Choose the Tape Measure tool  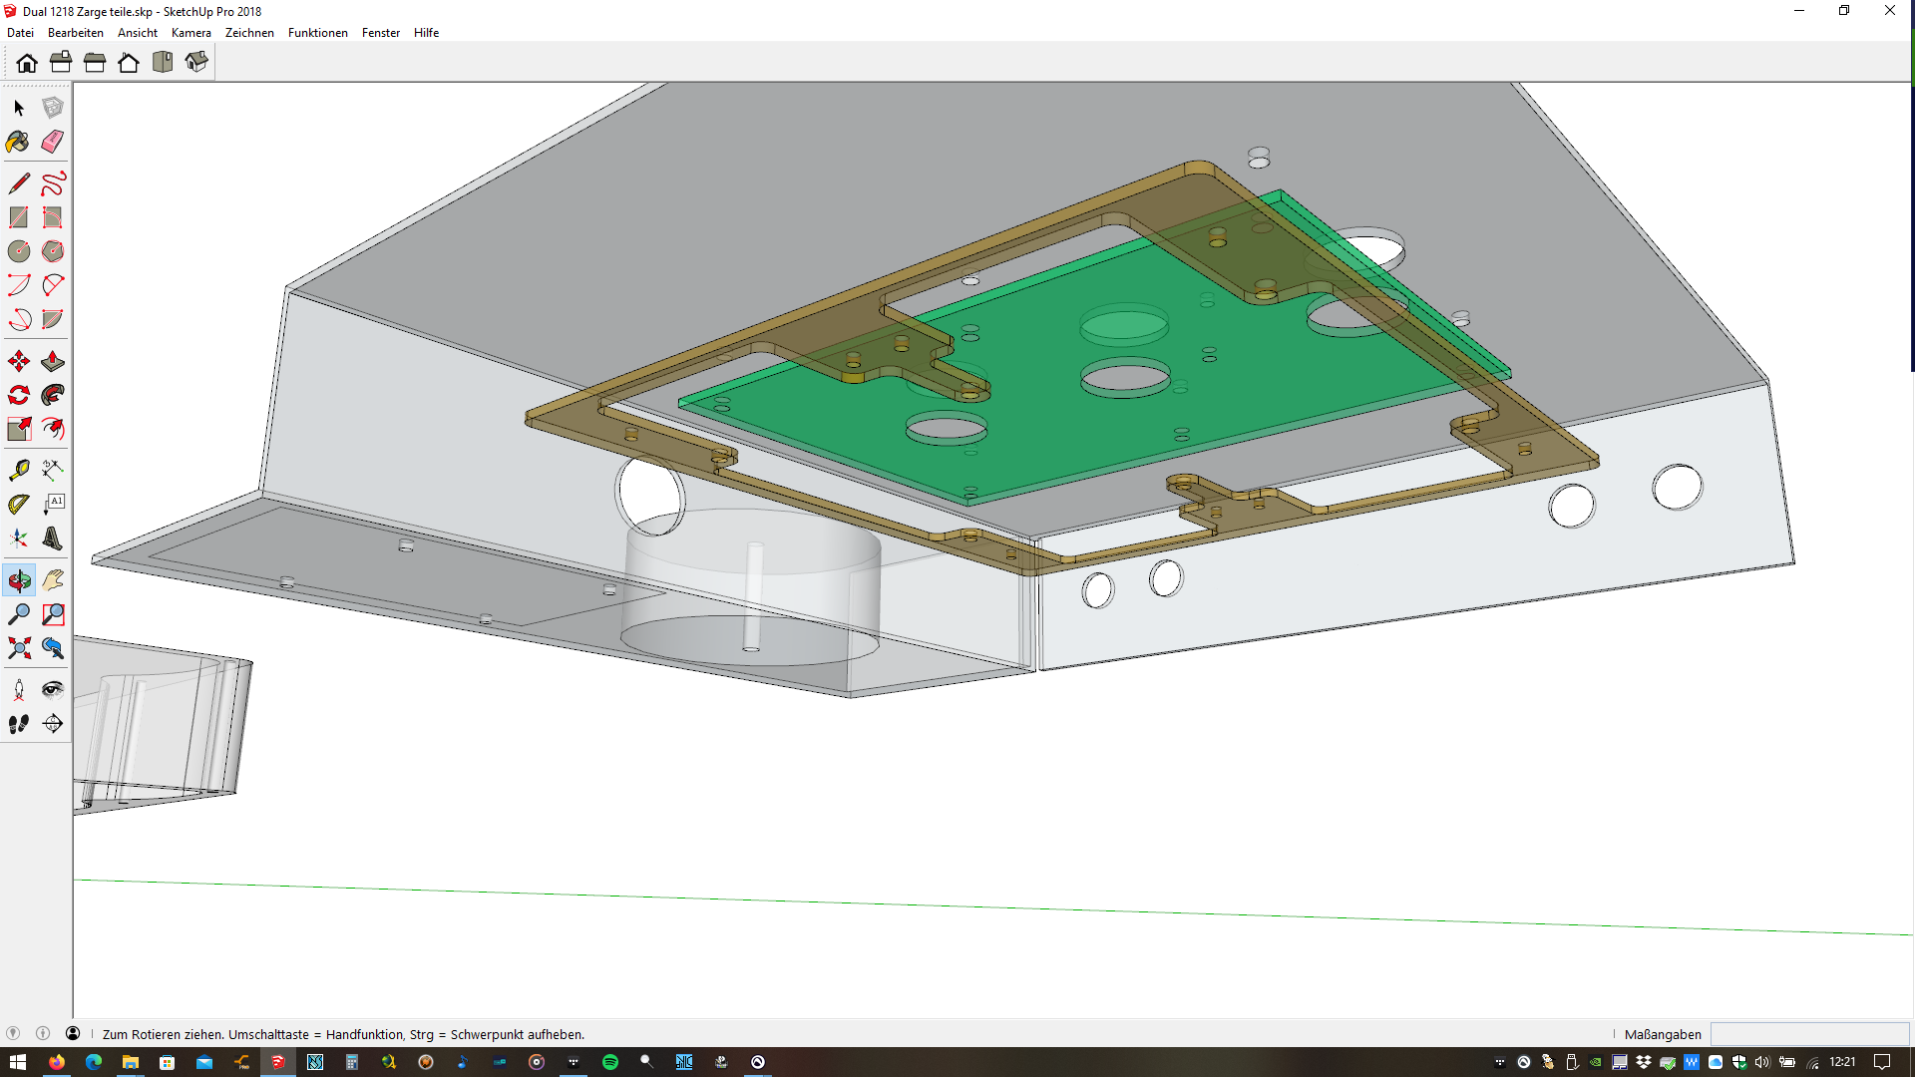[x=18, y=470]
